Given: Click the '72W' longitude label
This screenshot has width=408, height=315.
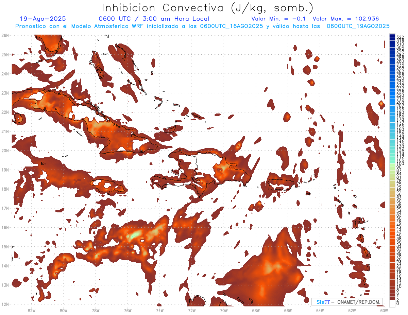Looking at the screenshot, I should (192, 310).
